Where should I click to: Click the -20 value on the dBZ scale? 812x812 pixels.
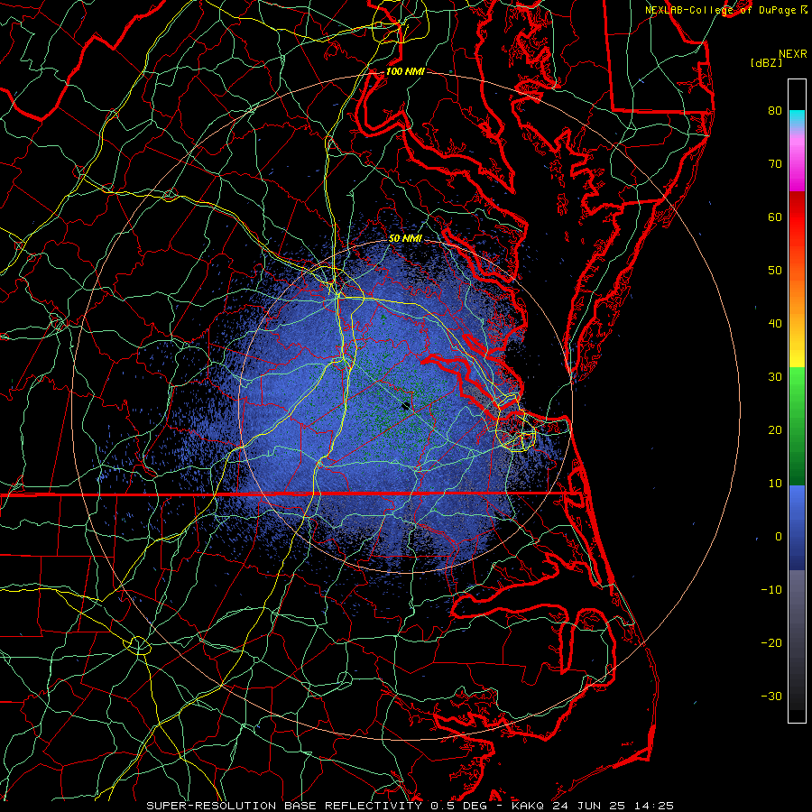(771, 642)
